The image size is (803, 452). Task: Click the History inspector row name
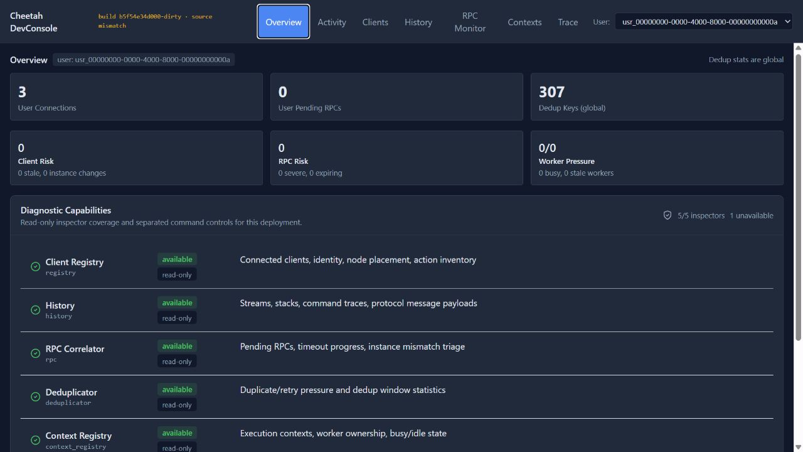60,305
